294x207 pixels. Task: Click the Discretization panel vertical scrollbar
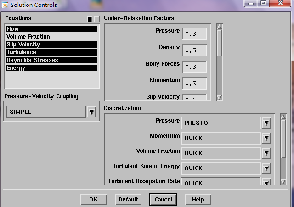283,147
